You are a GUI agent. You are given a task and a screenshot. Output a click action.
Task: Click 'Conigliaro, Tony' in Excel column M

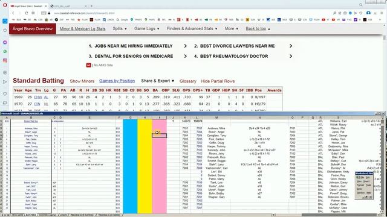pyautogui.click(x=216, y=136)
